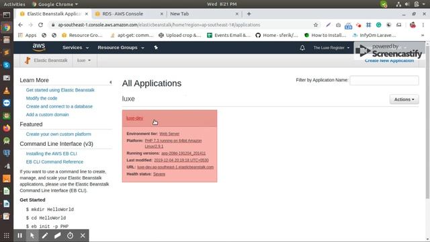Click Create New Application link

pyautogui.click(x=389, y=61)
